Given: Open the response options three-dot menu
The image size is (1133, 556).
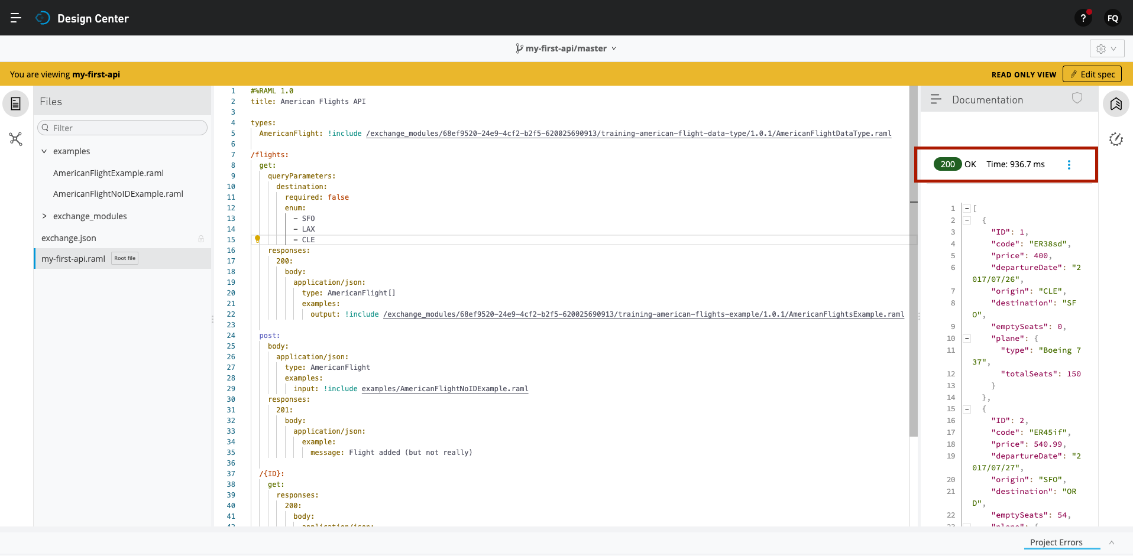Looking at the screenshot, I should coord(1069,165).
